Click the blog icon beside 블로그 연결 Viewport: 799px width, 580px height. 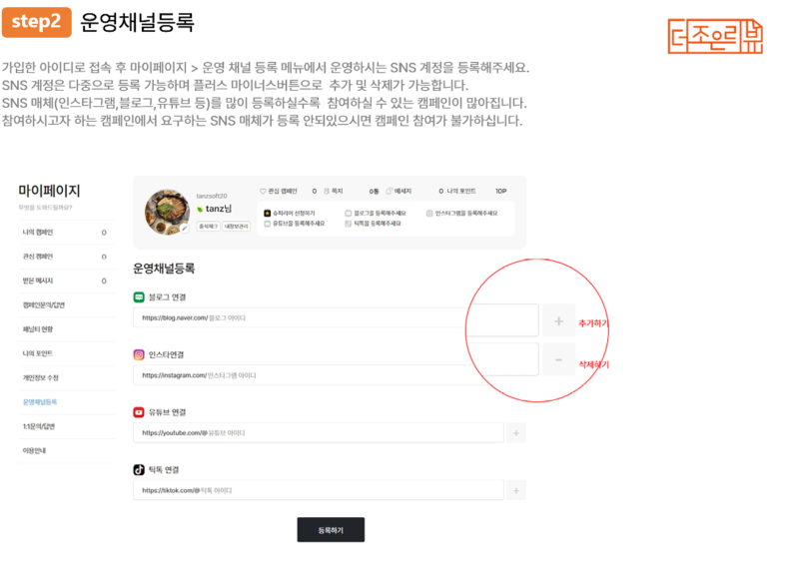tap(139, 297)
